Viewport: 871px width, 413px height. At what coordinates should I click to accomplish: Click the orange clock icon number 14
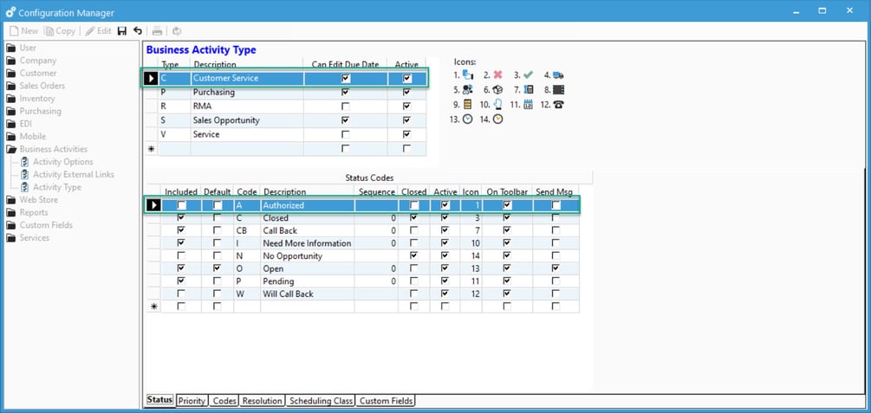click(x=498, y=119)
